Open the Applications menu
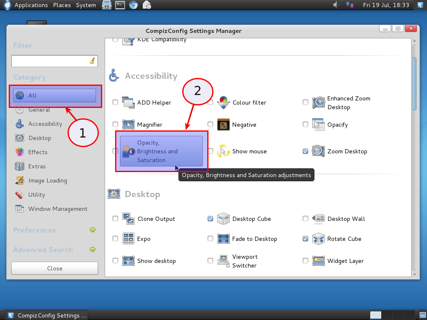The image size is (427, 320). 31,5
